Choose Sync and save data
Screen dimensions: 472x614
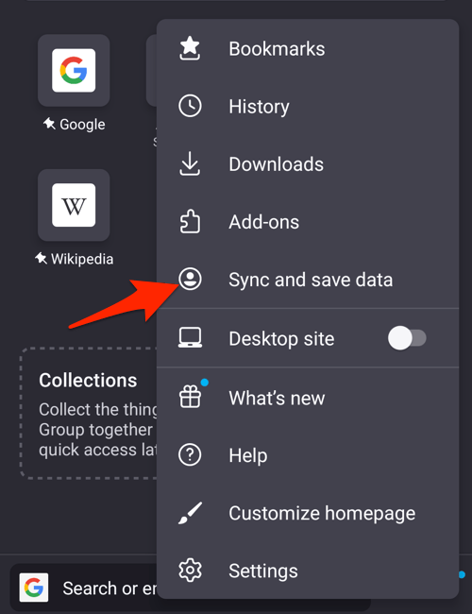point(308,280)
